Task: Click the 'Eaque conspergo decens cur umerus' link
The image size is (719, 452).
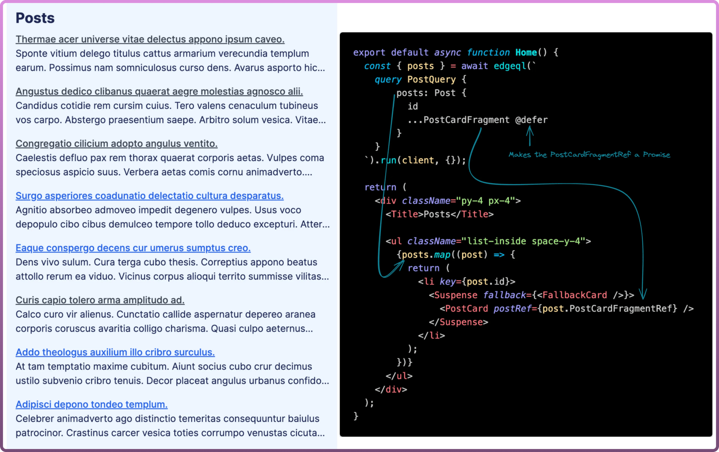Action: [x=133, y=248]
